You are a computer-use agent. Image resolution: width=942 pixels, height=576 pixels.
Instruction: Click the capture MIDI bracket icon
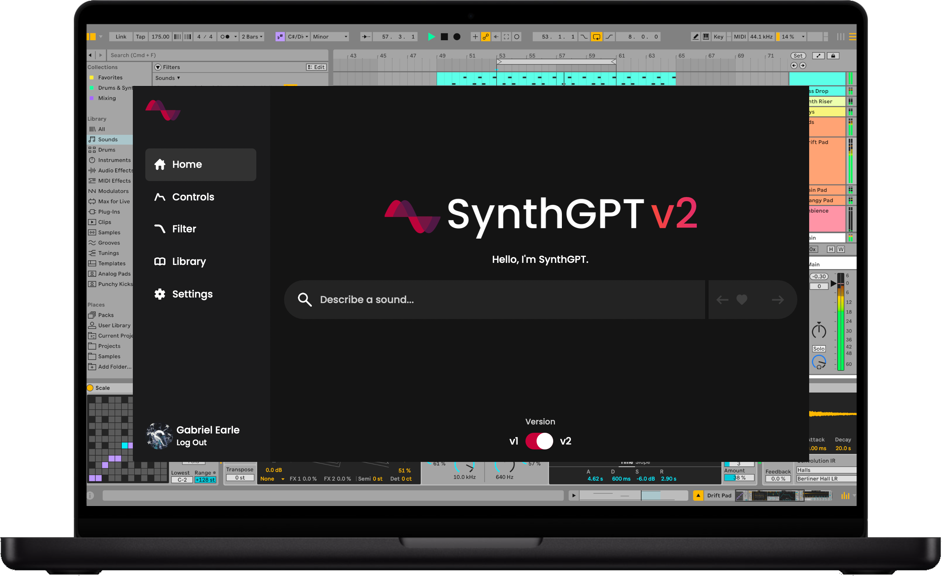(x=506, y=37)
